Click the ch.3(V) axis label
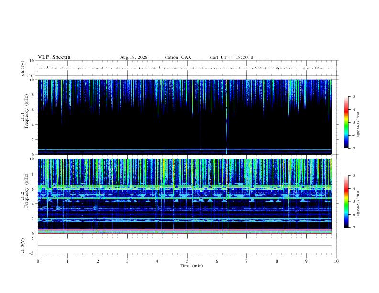The image size is (379, 293). point(22,246)
